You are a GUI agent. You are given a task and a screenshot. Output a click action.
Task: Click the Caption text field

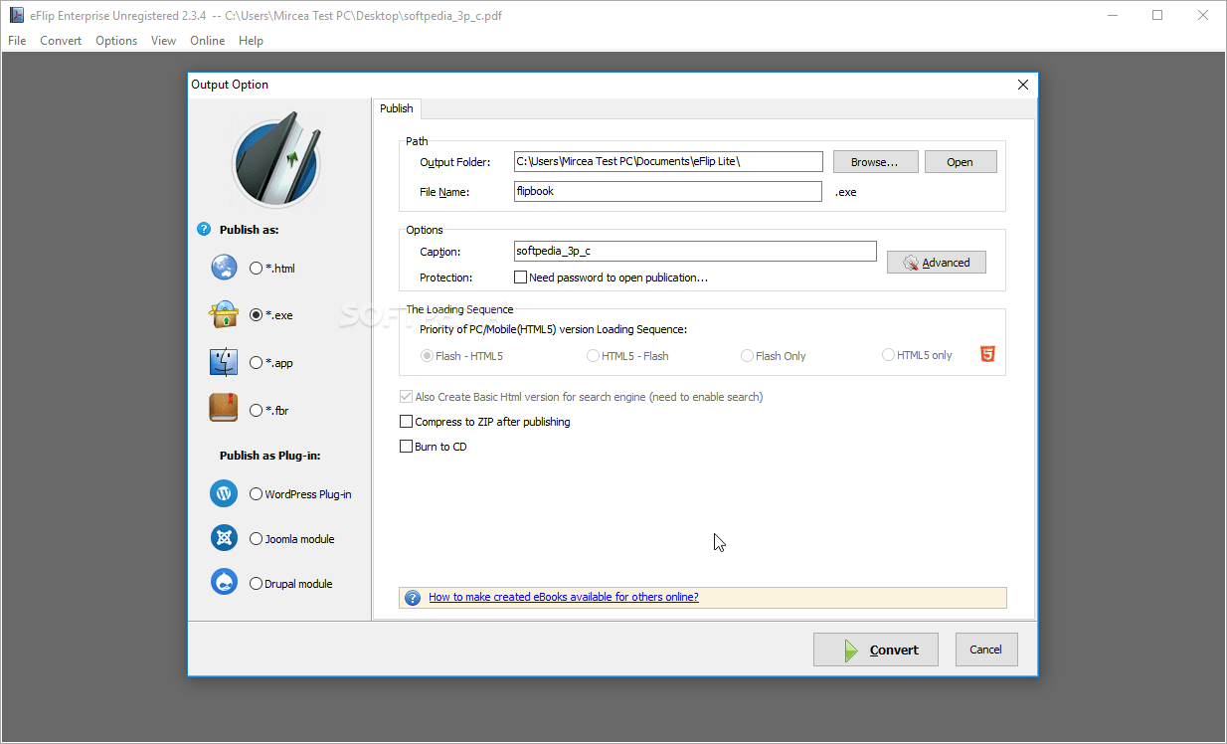pyautogui.click(x=695, y=252)
